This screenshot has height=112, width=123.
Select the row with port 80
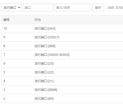pos(62,99)
